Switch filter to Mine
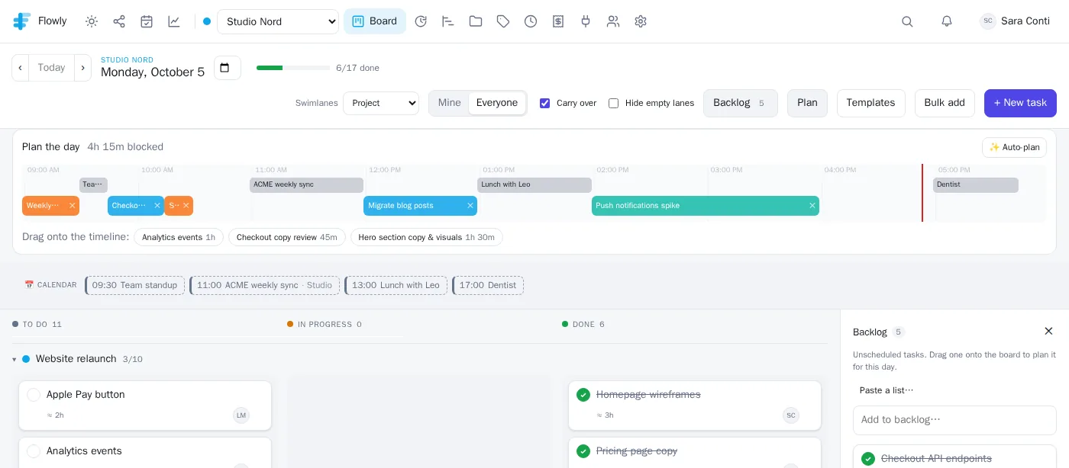The height and width of the screenshot is (468, 1069). tap(450, 103)
